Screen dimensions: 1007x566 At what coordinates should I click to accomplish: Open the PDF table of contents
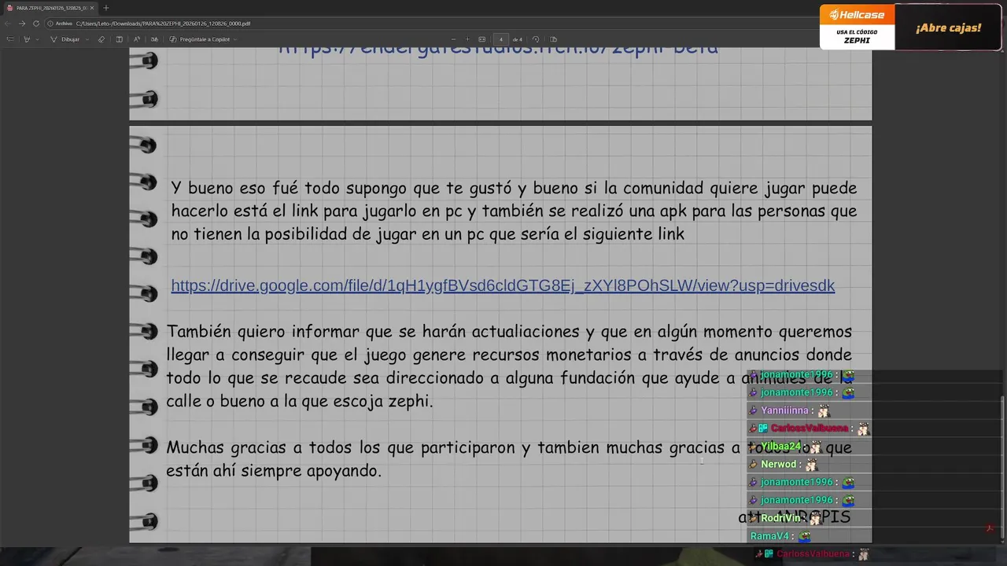10,39
